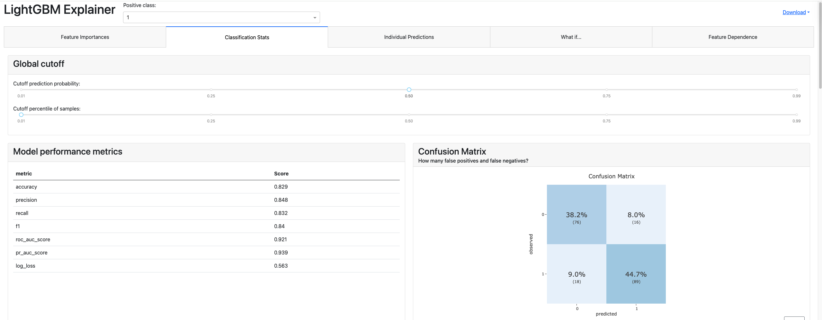Click the 9.0% false negative matrix cell
The width and height of the screenshot is (822, 320).
coord(576,274)
